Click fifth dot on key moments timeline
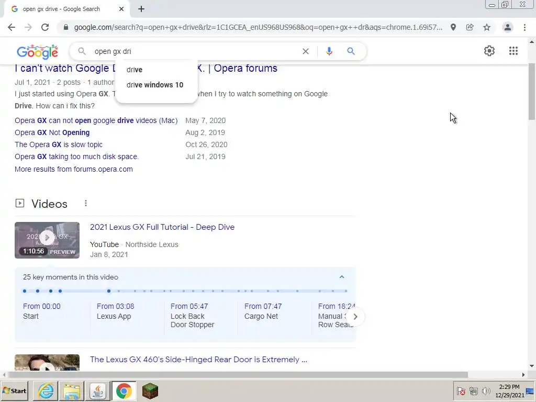This screenshot has height=402, width=536. [x=109, y=291]
